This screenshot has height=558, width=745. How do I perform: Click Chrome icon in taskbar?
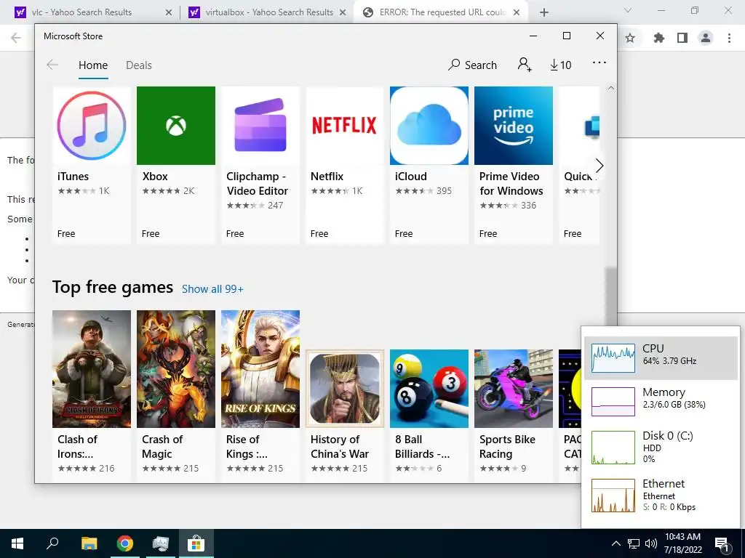click(125, 543)
